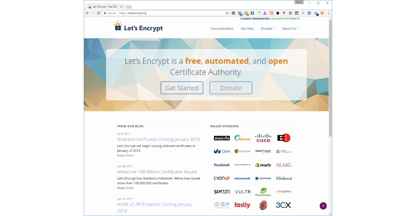Close the Let's Encrypt browser tab

122,6
